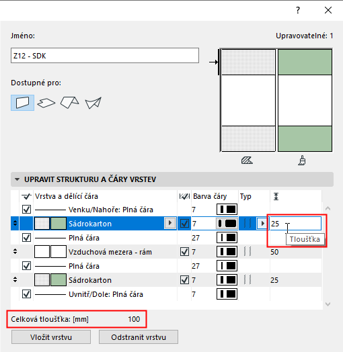Toggle first Plná čára line checkbox

[x=26, y=237]
